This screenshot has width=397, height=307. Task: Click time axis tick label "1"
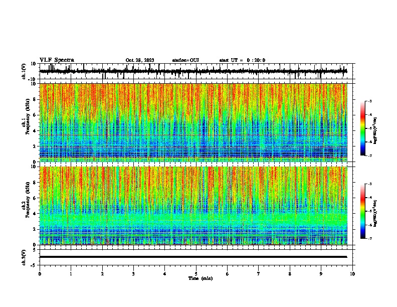(71, 274)
